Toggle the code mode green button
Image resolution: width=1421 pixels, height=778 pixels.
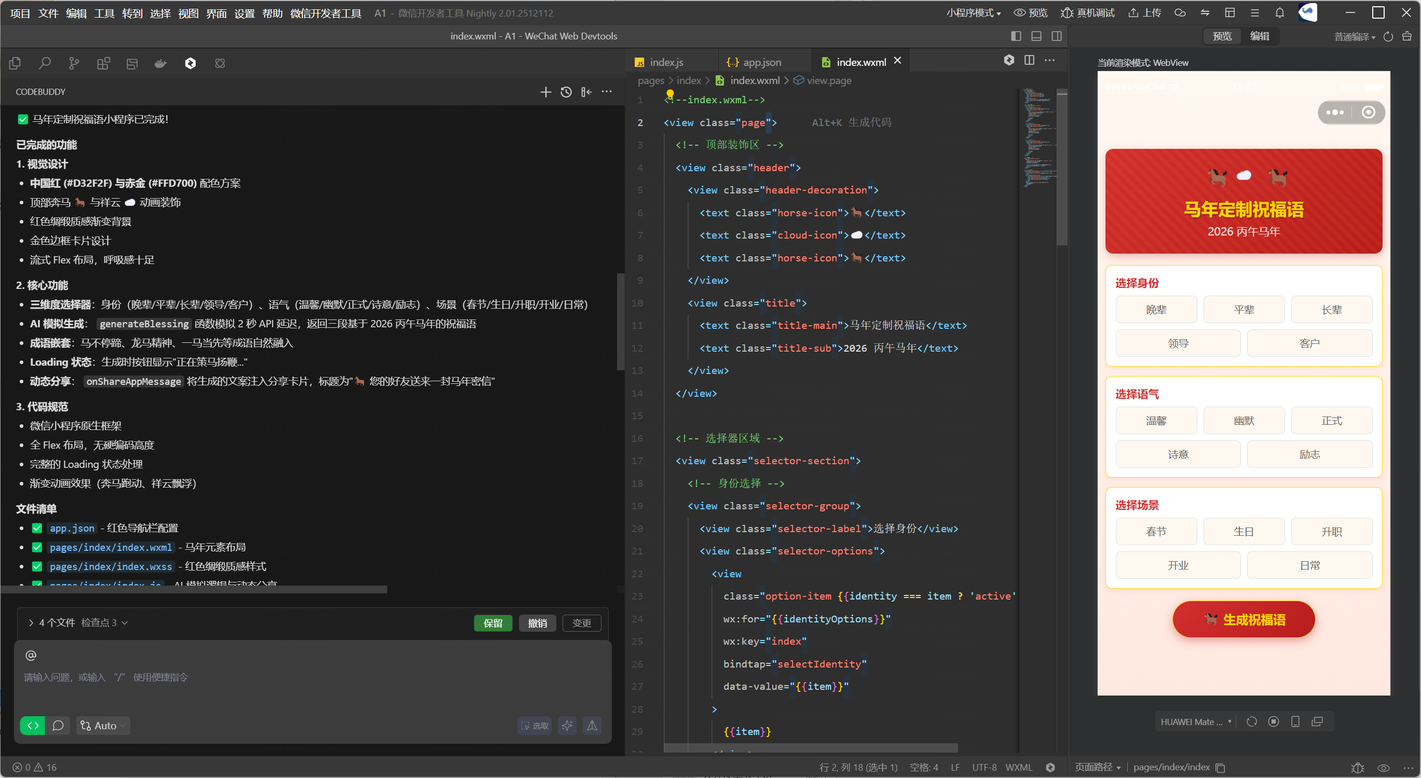33,726
